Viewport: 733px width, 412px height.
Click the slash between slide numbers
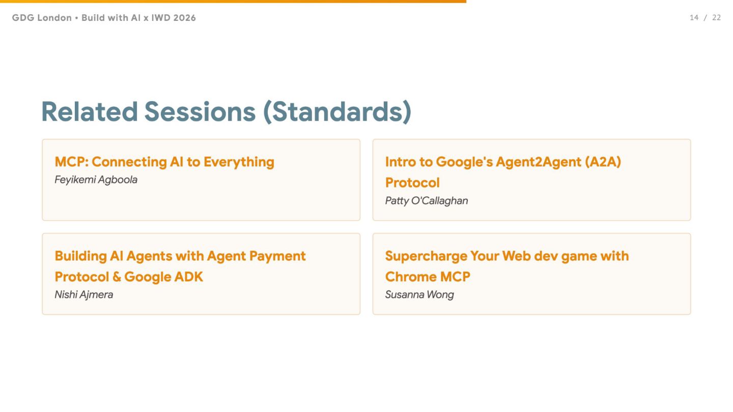coord(706,18)
